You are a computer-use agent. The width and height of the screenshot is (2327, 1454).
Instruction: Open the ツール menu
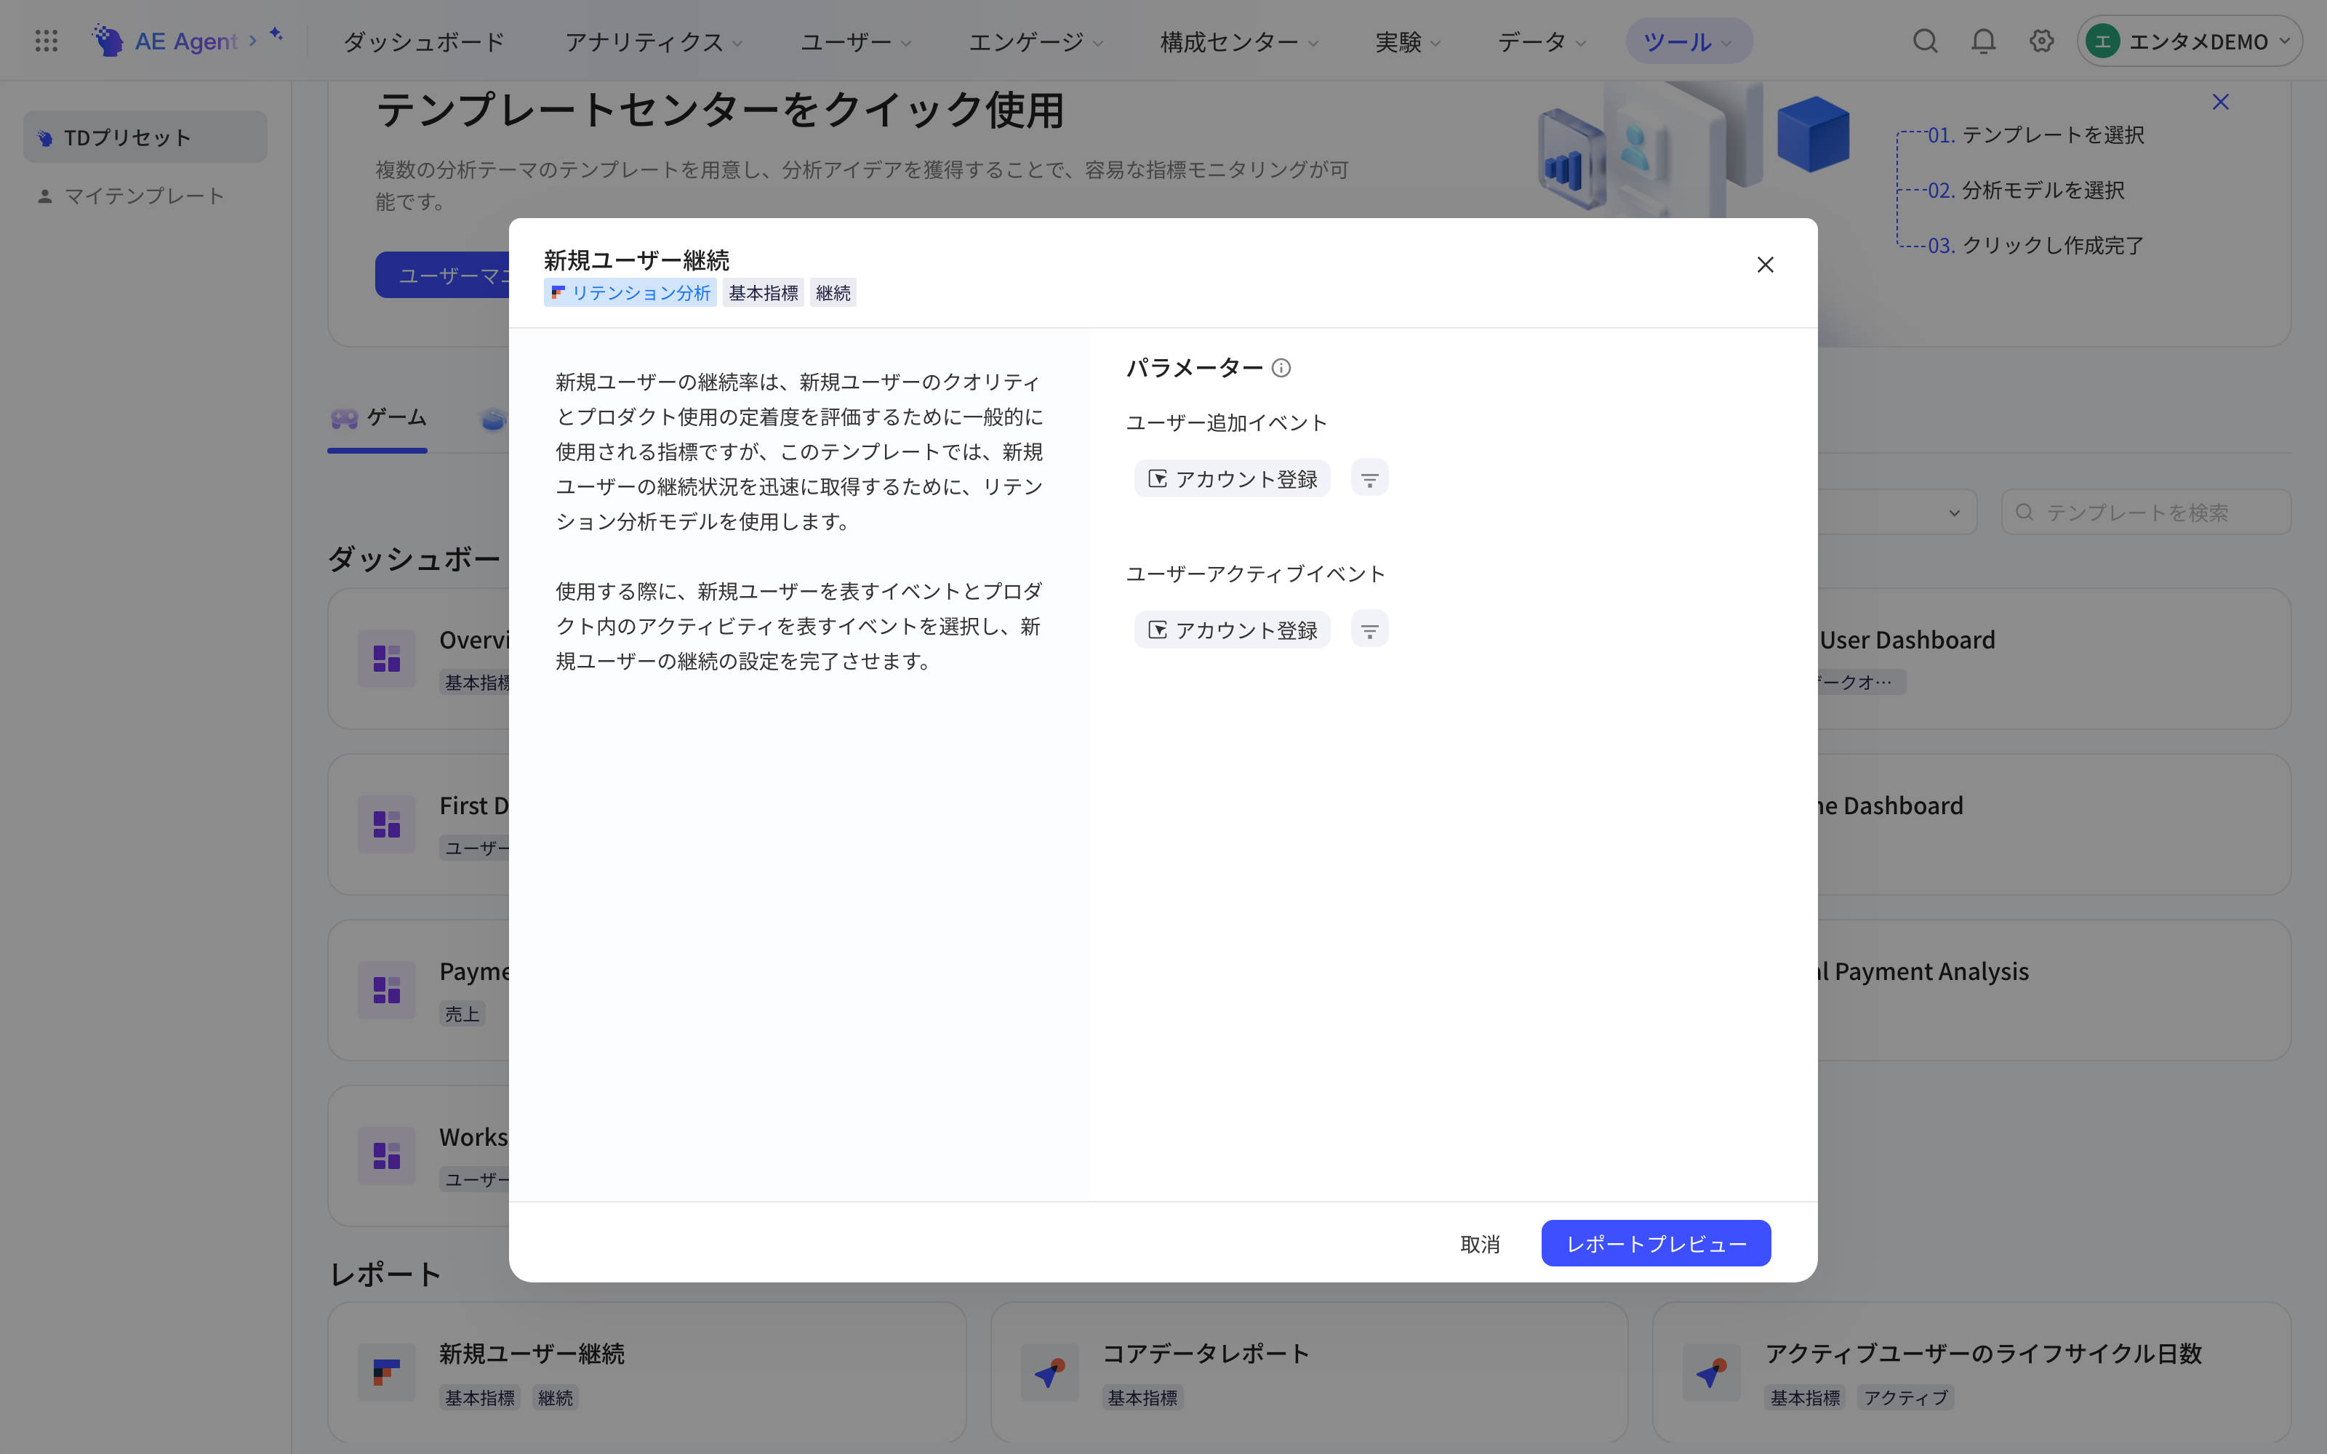pos(1689,41)
